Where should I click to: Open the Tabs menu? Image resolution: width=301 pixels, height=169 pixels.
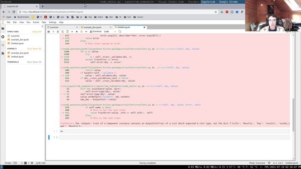[x=44, y=22]
